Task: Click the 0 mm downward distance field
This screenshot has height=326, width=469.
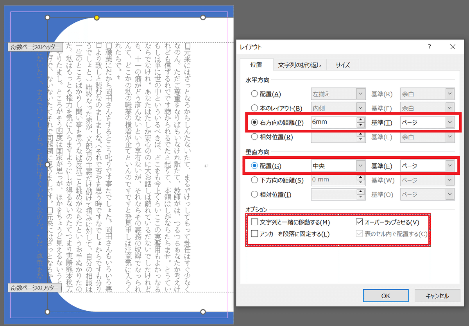Action: coord(333,180)
